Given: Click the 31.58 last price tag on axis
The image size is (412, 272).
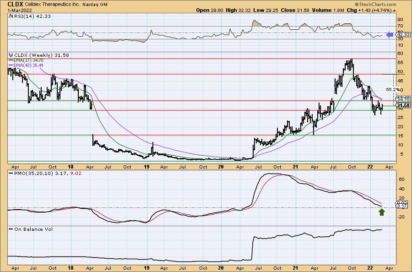Looking at the screenshot, I should tap(403, 106).
